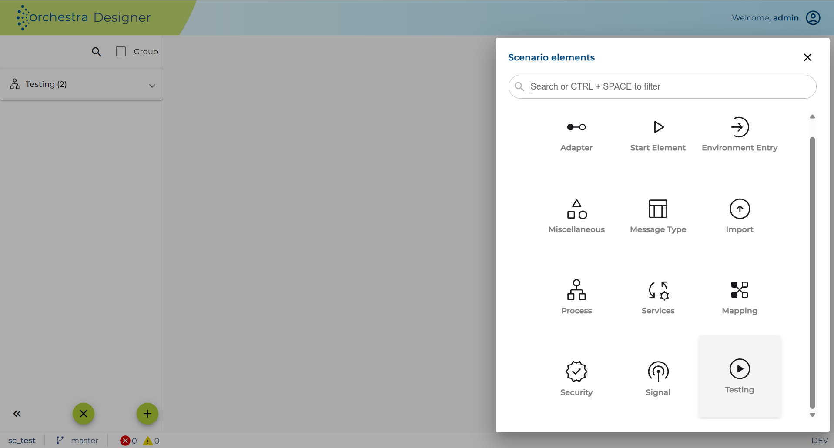Click the scroll down arrow in elements list

812,415
